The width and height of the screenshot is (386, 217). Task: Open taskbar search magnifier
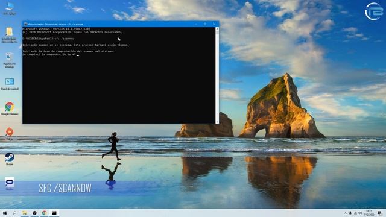14,213
